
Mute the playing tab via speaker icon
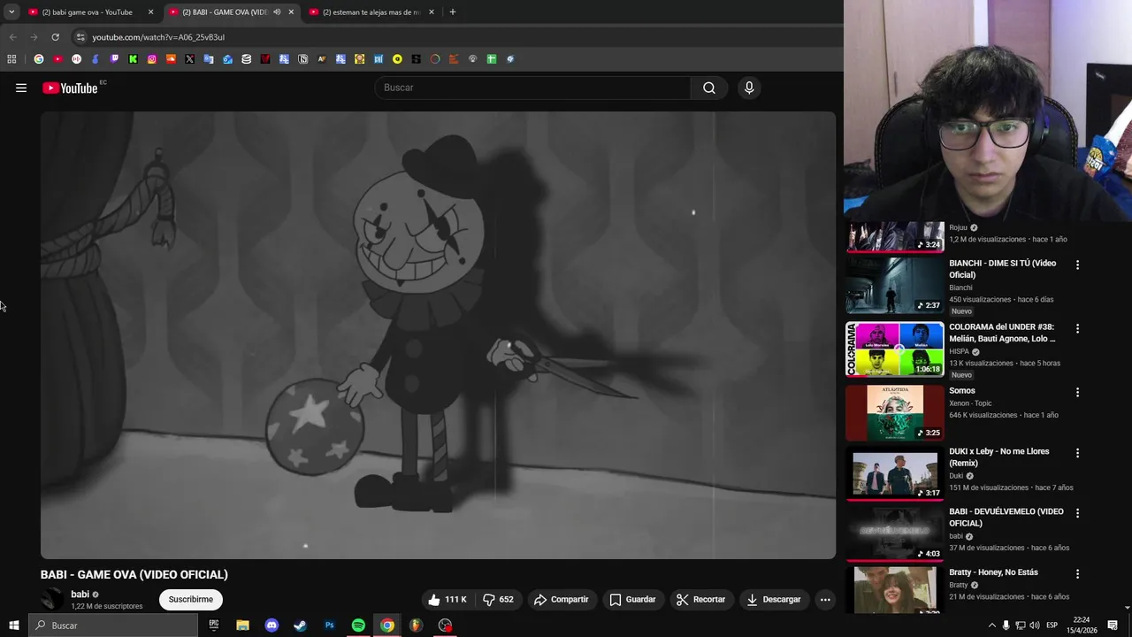tap(277, 12)
